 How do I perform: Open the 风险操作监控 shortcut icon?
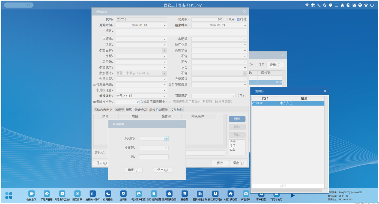62,194
